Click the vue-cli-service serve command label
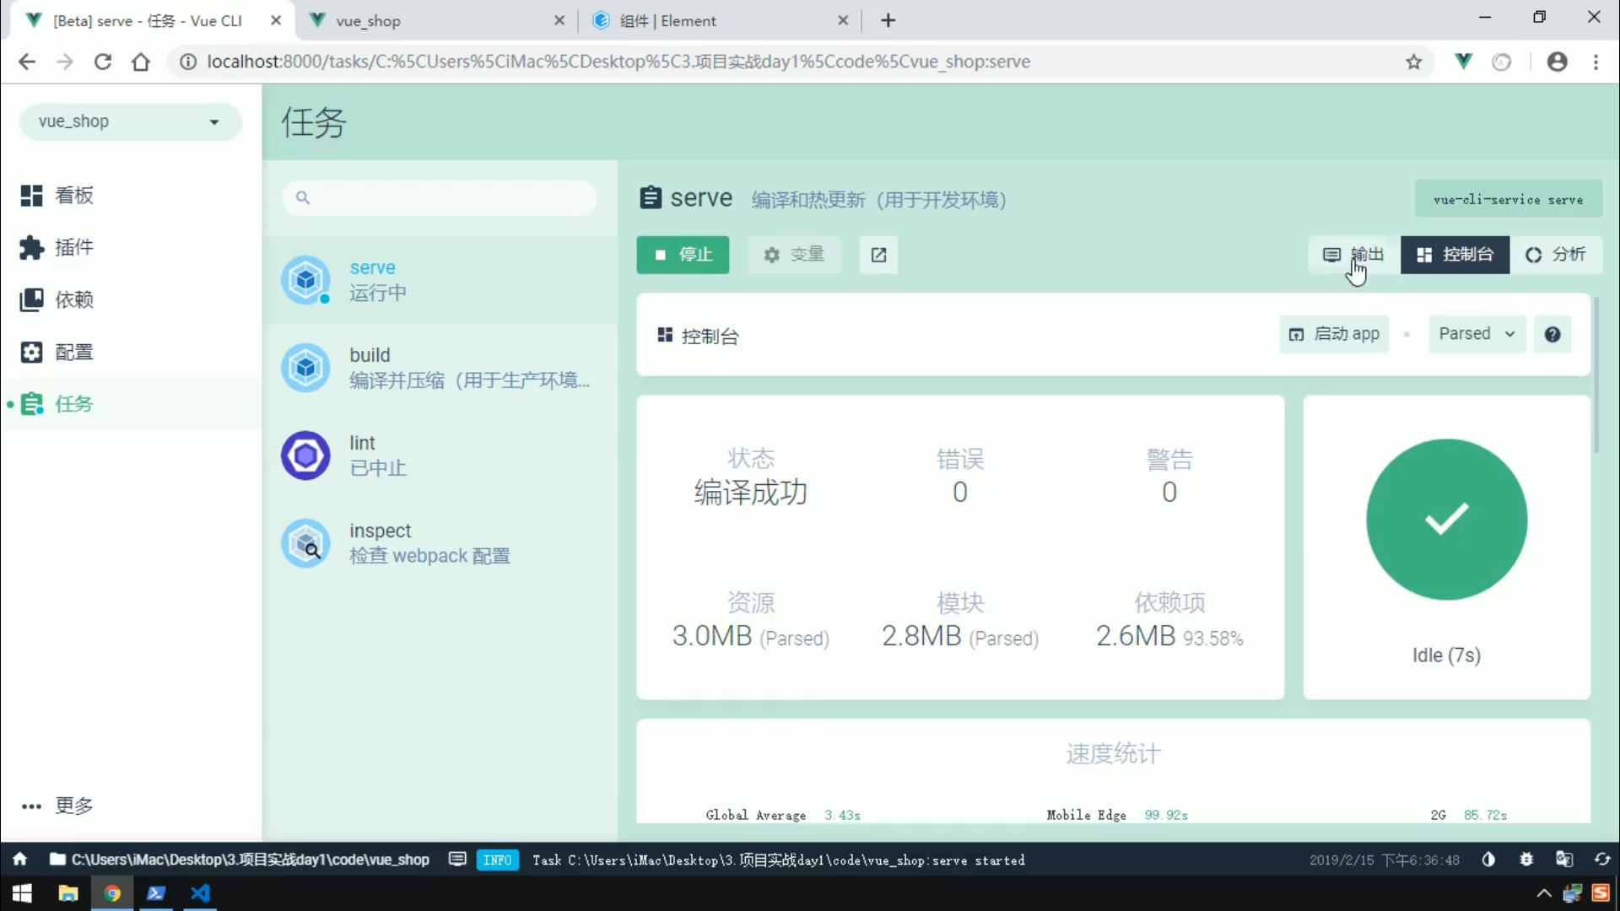 tap(1508, 200)
